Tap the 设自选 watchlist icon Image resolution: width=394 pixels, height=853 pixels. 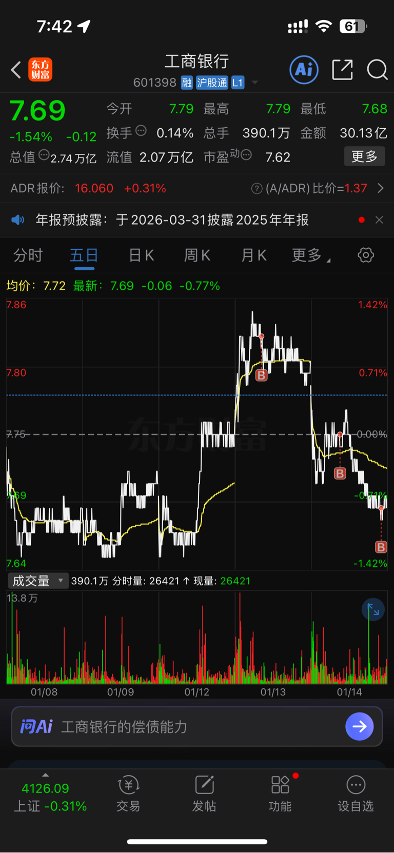[x=356, y=794]
